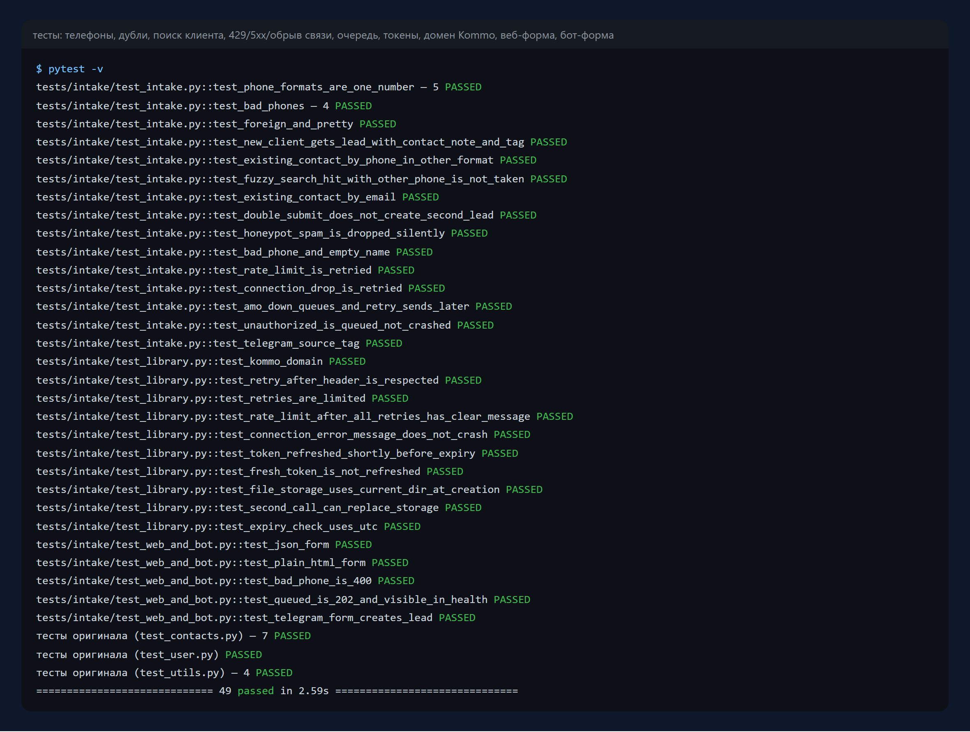Viewport: 970px width, 732px height.
Task: Click test_double_submit_does_not_create_second_lead row
Action: pos(286,215)
